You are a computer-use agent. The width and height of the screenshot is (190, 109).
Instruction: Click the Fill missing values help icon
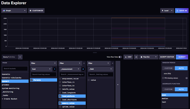click(187, 78)
